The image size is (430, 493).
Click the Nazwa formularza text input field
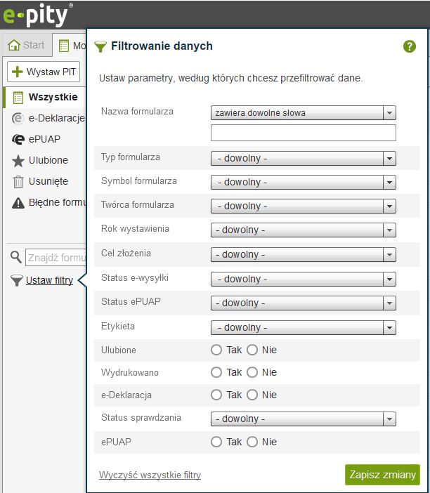(x=303, y=133)
